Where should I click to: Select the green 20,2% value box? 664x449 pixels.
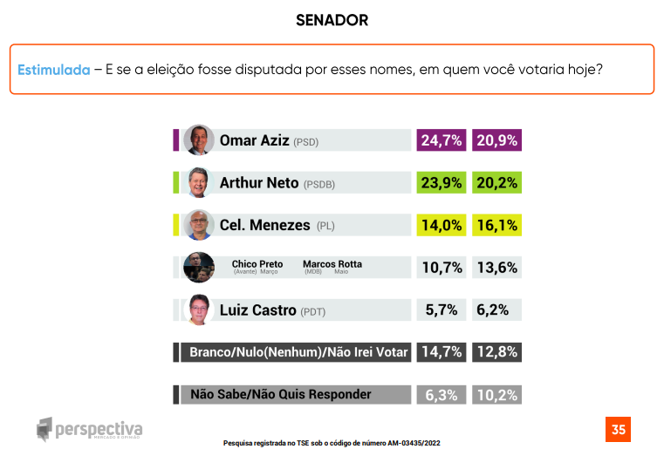496,183
